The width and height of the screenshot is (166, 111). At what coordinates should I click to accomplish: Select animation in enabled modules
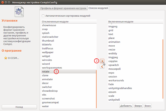tap(135, 42)
